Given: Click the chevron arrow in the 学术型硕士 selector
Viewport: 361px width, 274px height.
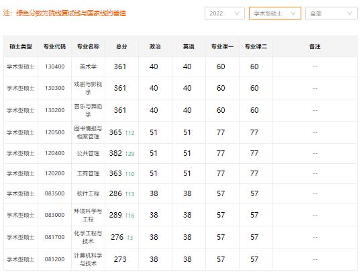Looking at the screenshot, I should 293,13.
